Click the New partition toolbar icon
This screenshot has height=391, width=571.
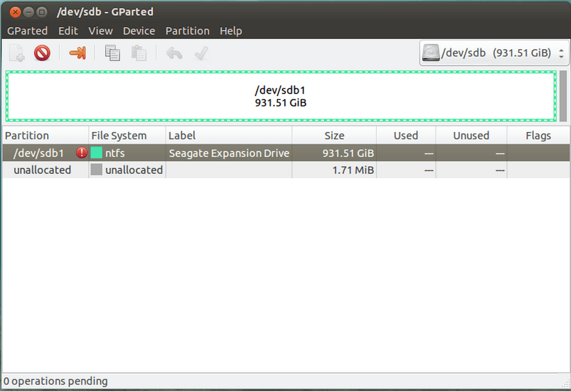tap(17, 54)
